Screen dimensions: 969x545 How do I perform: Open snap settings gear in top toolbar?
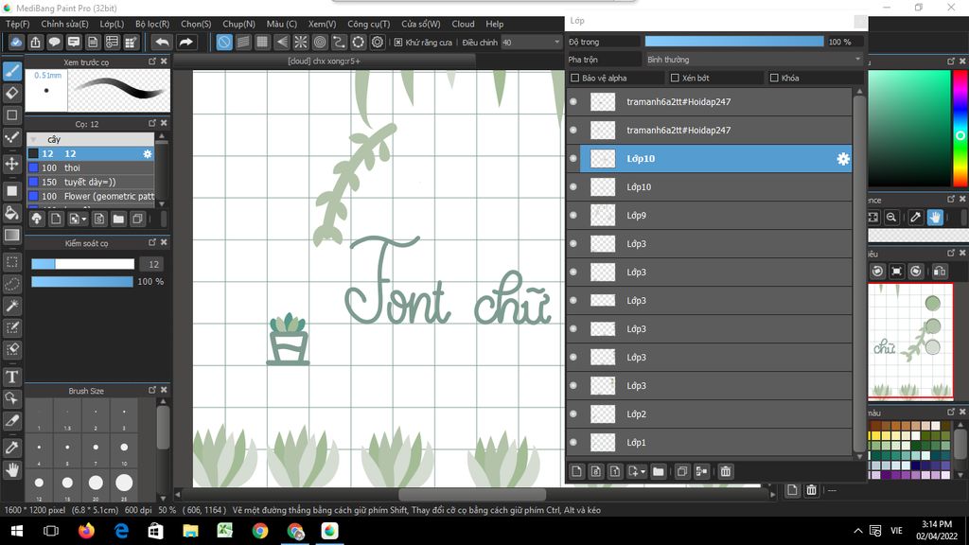click(378, 42)
